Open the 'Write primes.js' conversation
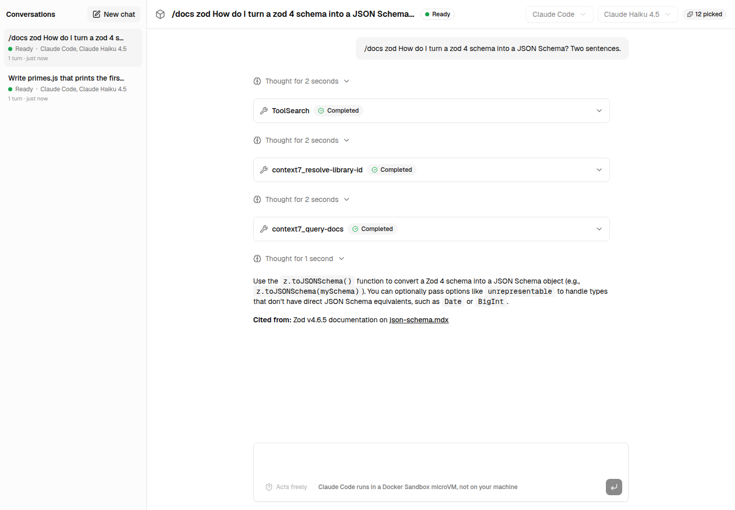This screenshot has width=735, height=510. coord(73,88)
